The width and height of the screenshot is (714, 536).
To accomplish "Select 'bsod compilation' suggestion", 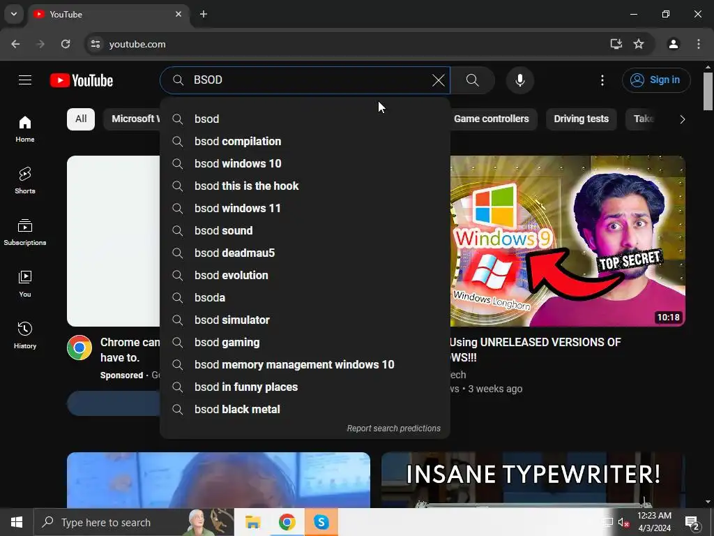I will pos(305,141).
